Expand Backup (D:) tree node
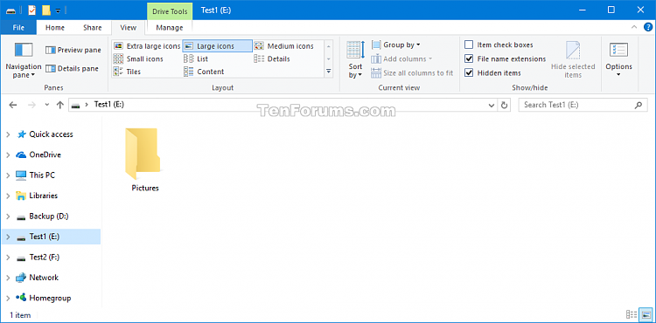 tap(8, 216)
